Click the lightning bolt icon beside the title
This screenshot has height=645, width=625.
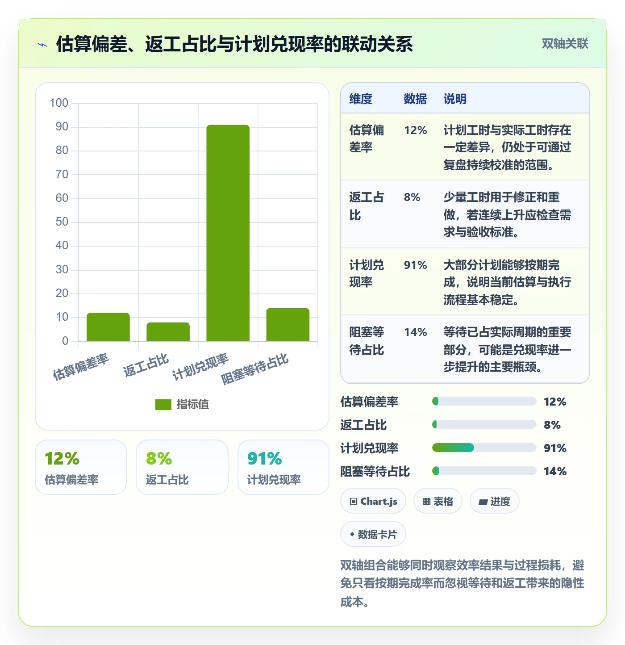42,45
